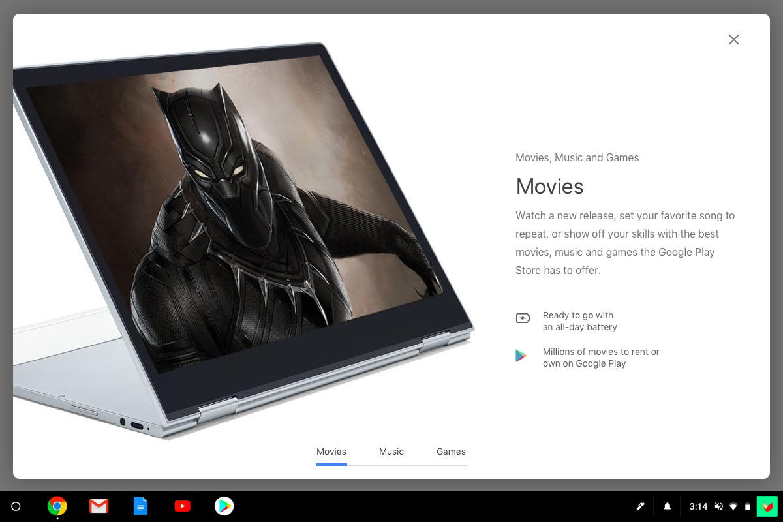Image resolution: width=783 pixels, height=522 pixels.
Task: Show notifications via the bell icon
Action: 668,506
